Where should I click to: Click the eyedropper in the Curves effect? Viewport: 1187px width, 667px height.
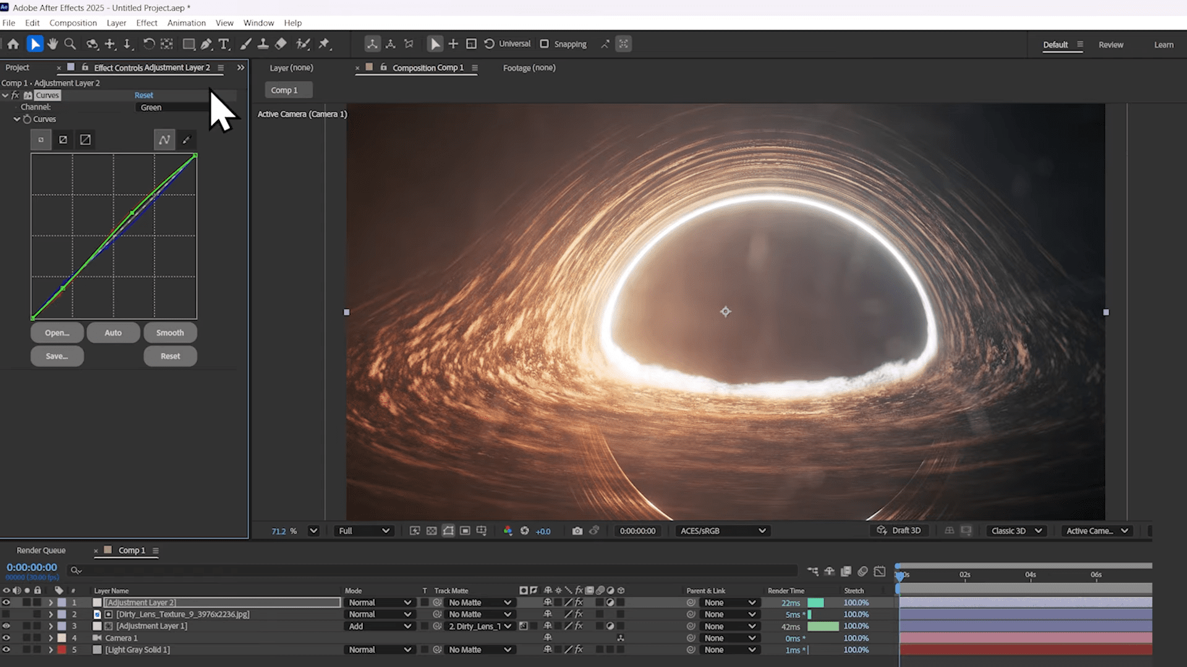[x=186, y=140]
